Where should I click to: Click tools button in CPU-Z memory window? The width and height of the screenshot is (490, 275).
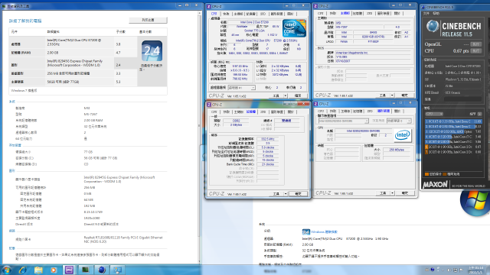point(276,194)
